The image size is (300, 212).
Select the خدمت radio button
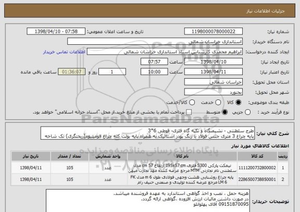click(218, 103)
